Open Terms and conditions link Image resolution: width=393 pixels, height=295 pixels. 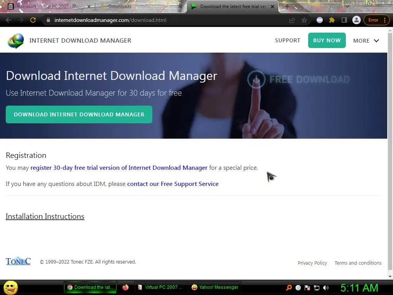[358, 263]
